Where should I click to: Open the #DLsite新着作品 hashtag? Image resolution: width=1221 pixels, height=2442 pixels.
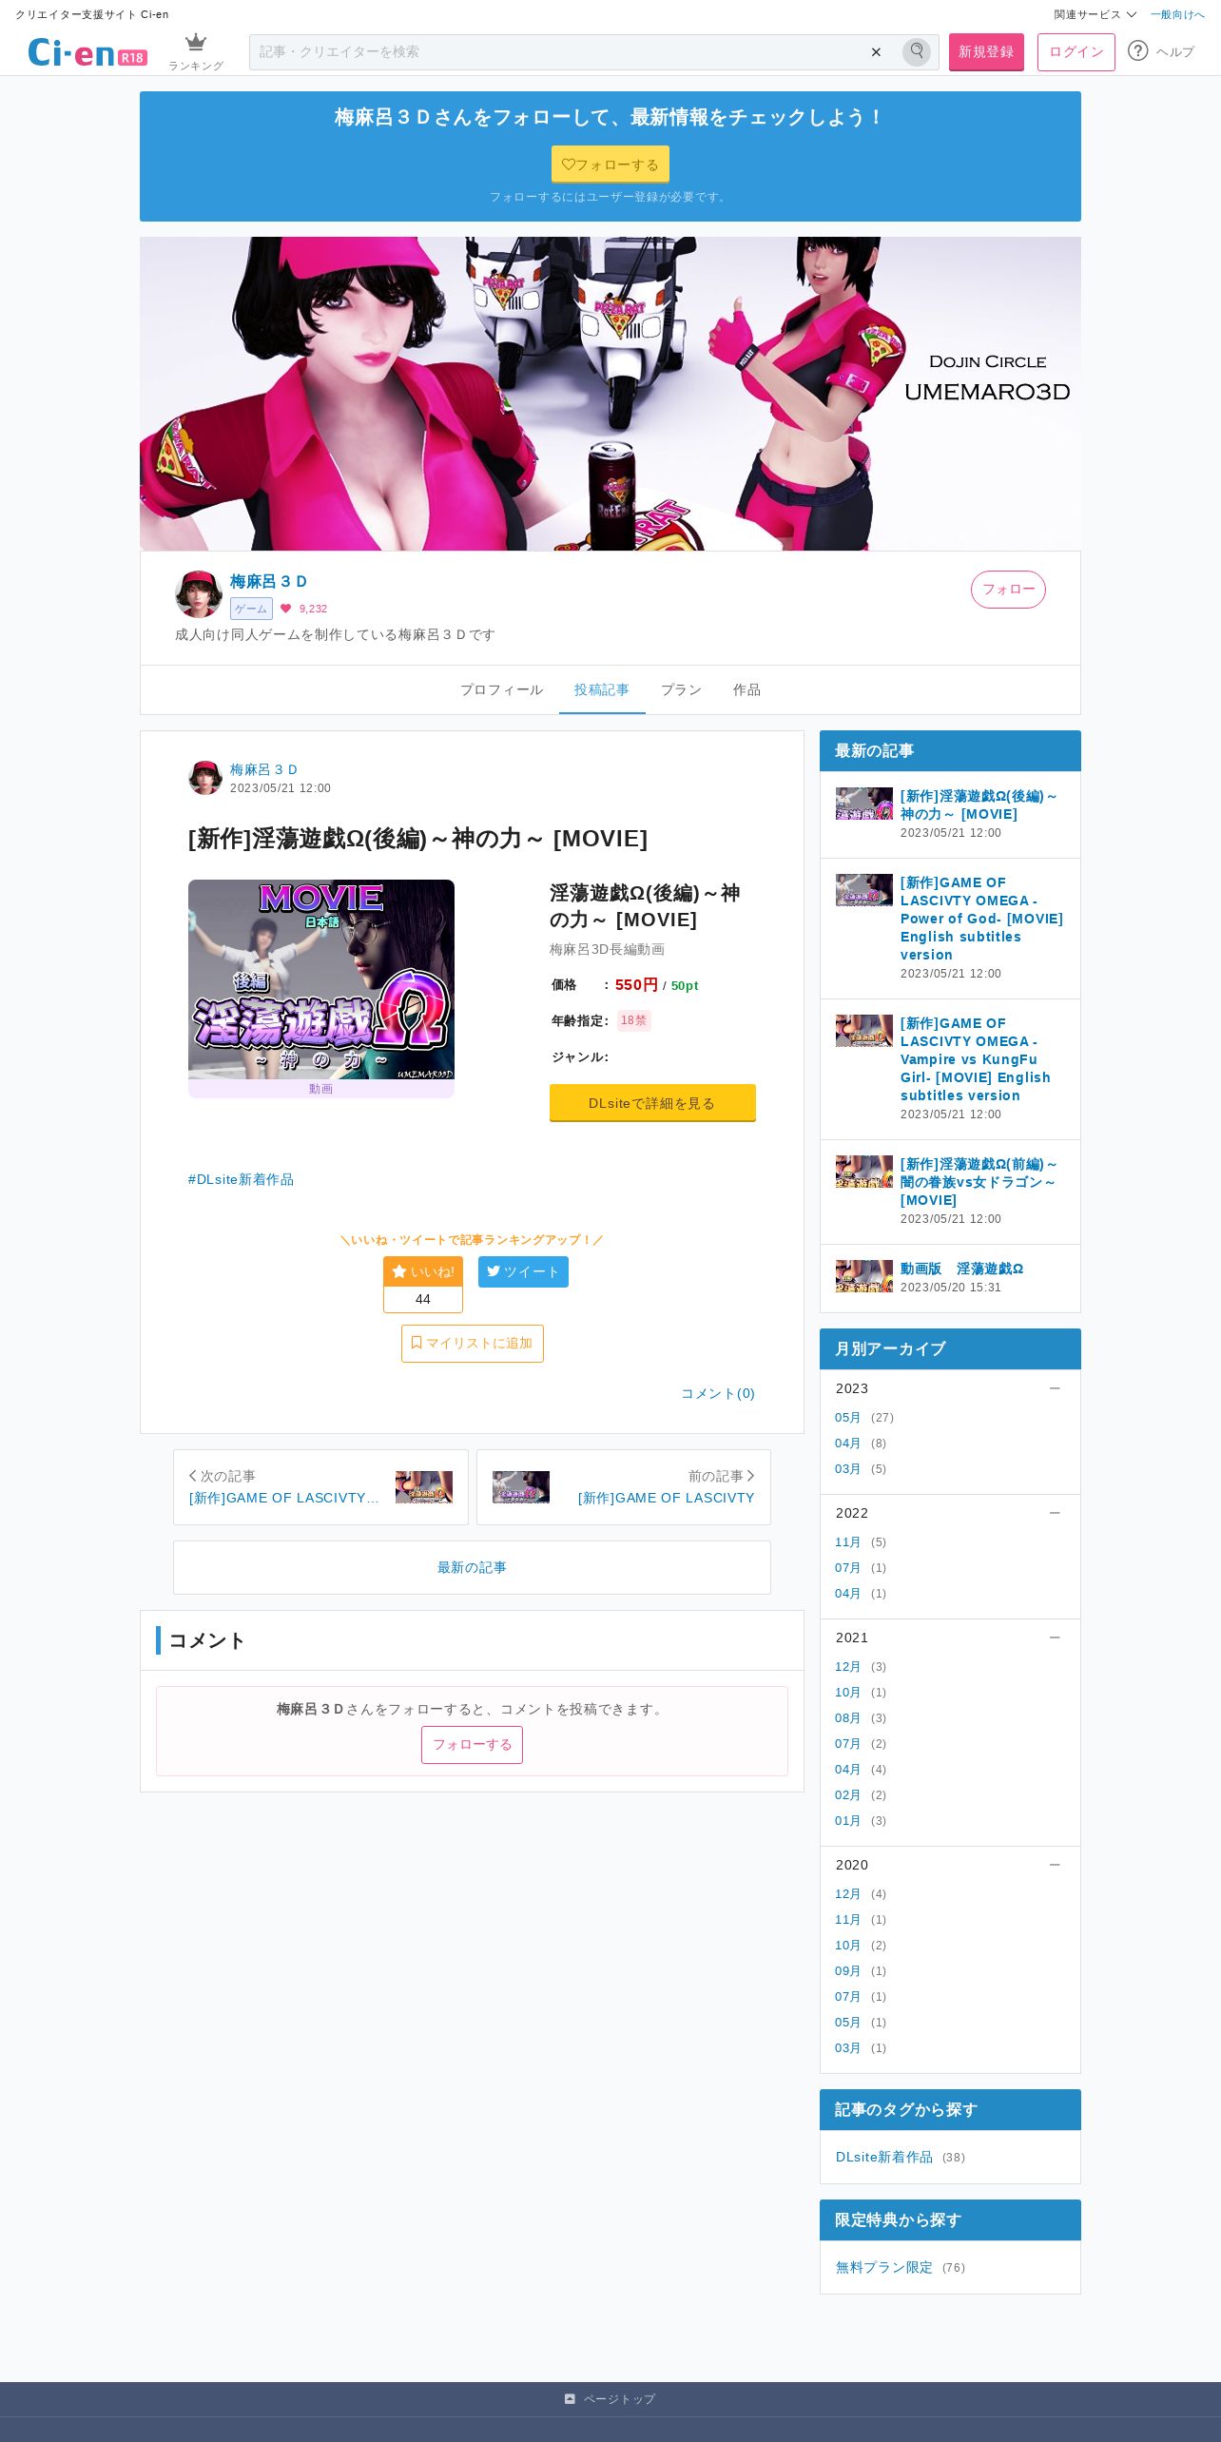pyautogui.click(x=241, y=1179)
